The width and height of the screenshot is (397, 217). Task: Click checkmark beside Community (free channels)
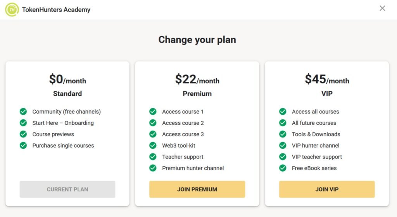(23, 112)
